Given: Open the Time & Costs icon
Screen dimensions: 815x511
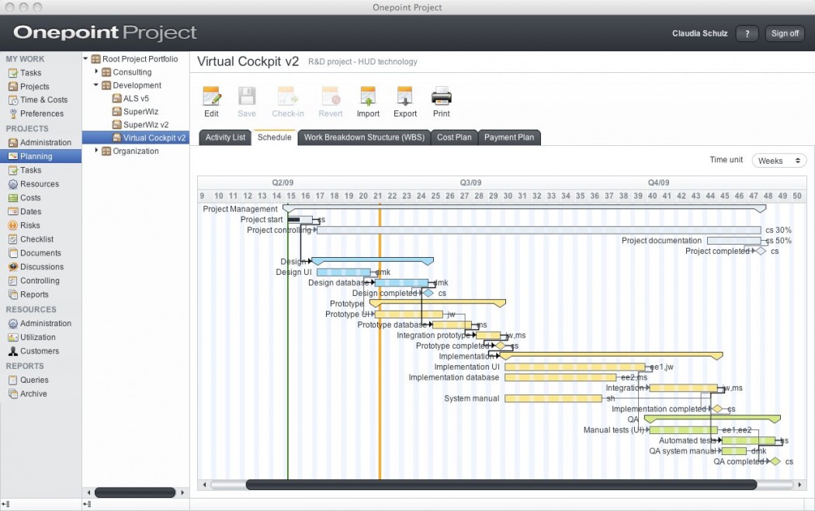Looking at the screenshot, I should tap(13, 100).
